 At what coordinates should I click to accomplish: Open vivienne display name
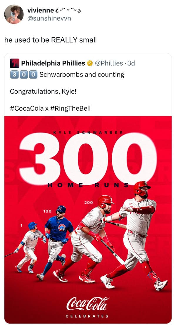pyautogui.click(x=41, y=10)
